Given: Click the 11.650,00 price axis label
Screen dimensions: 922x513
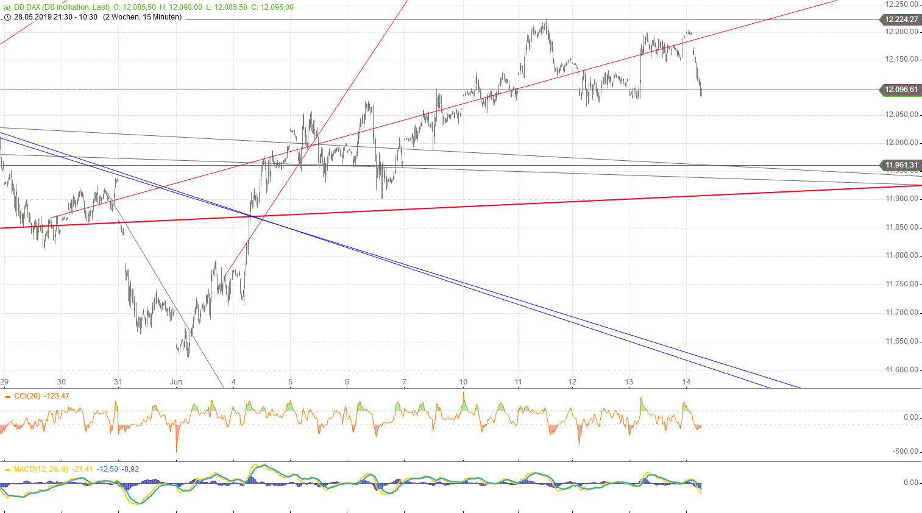Looking at the screenshot, I should coord(901,341).
